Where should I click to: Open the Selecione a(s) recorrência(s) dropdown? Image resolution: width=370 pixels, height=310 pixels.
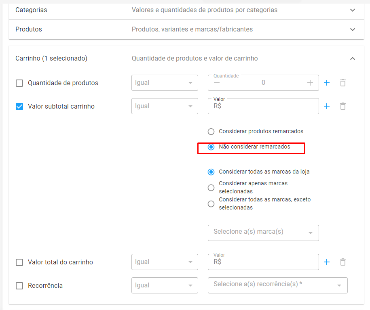click(x=278, y=285)
